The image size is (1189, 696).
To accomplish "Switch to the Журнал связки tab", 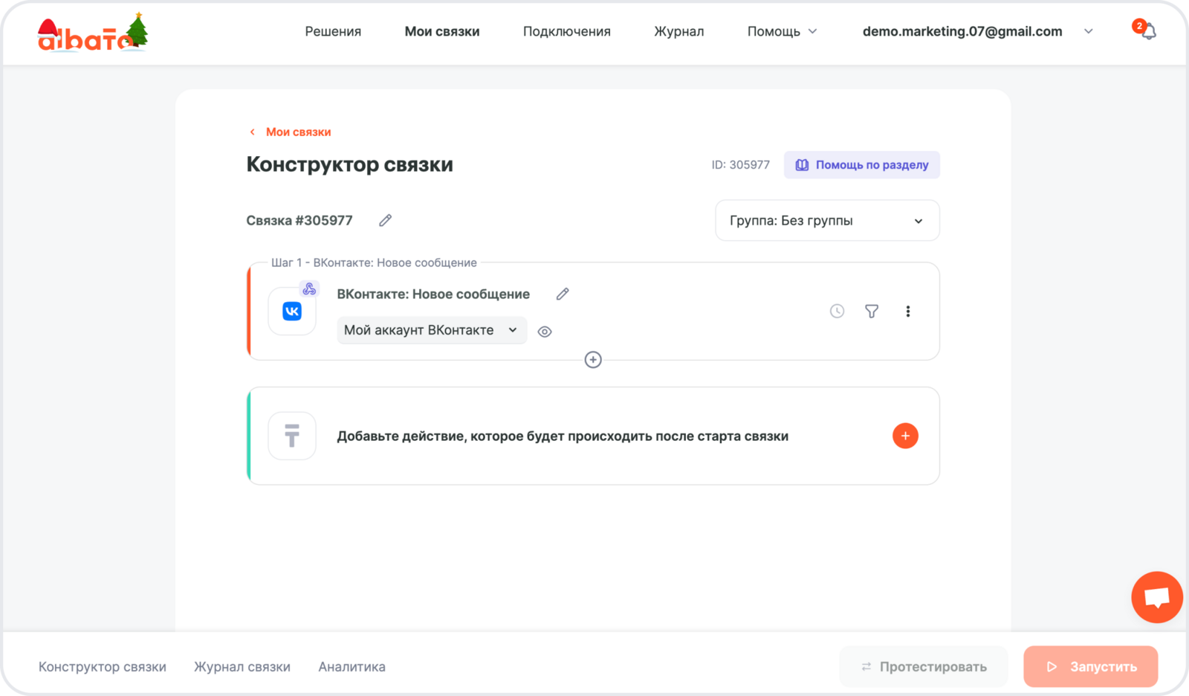I will point(242,667).
